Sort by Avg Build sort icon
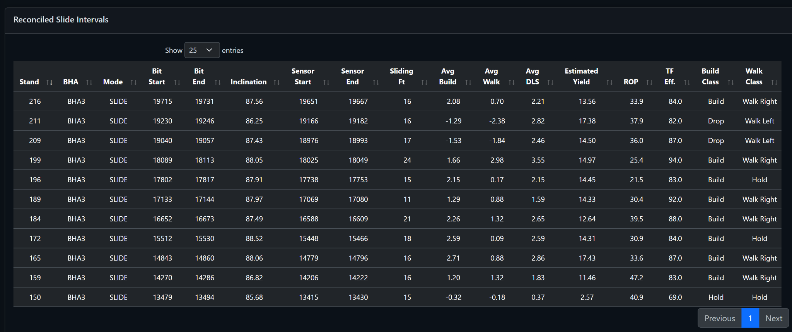This screenshot has height=332, width=792. coord(468,82)
